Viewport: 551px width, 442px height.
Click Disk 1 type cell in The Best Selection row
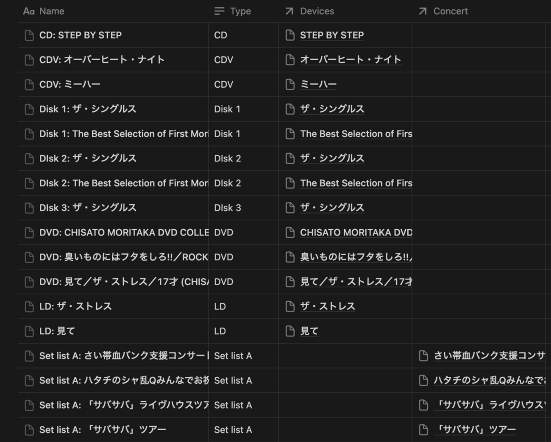point(243,134)
